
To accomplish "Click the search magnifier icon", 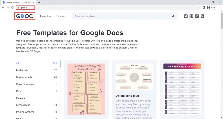I will click(x=173, y=16).
